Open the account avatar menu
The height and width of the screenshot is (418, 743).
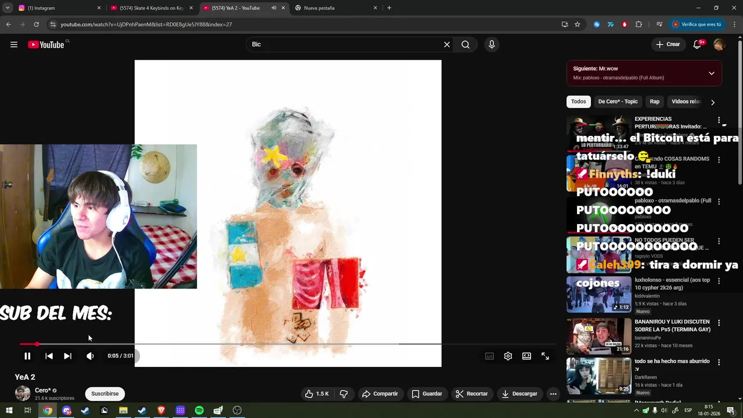tap(719, 45)
